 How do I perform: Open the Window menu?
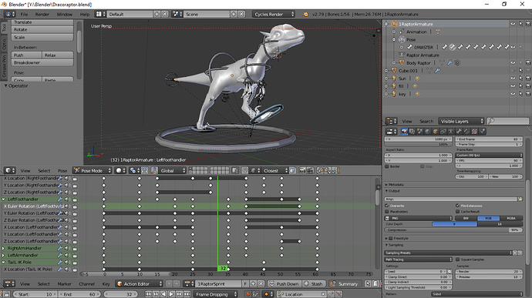(65, 14)
